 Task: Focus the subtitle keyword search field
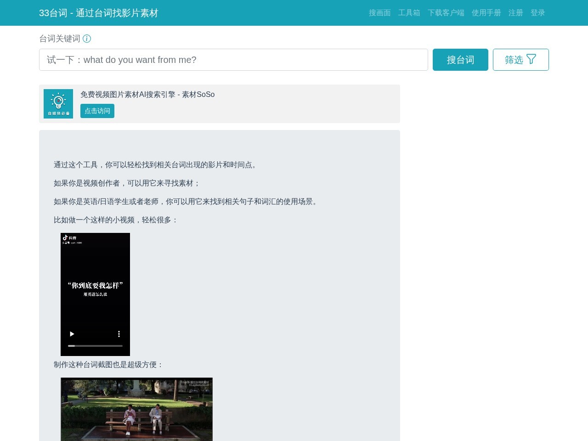233,60
